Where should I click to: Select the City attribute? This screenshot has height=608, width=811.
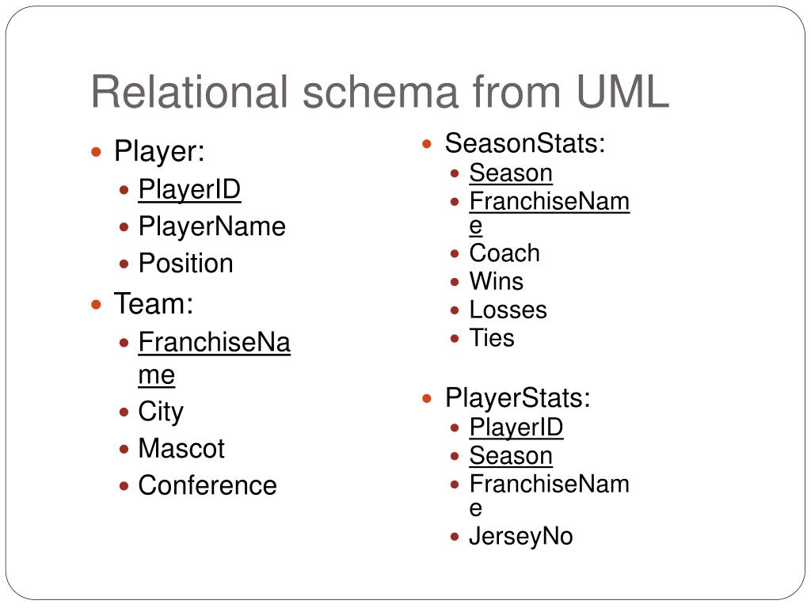(x=161, y=412)
